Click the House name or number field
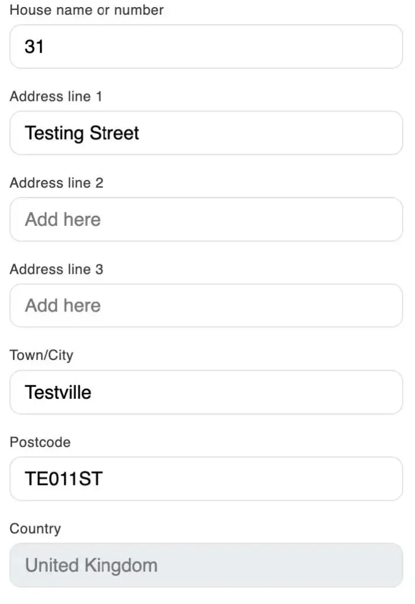The image size is (415, 604). point(206,47)
